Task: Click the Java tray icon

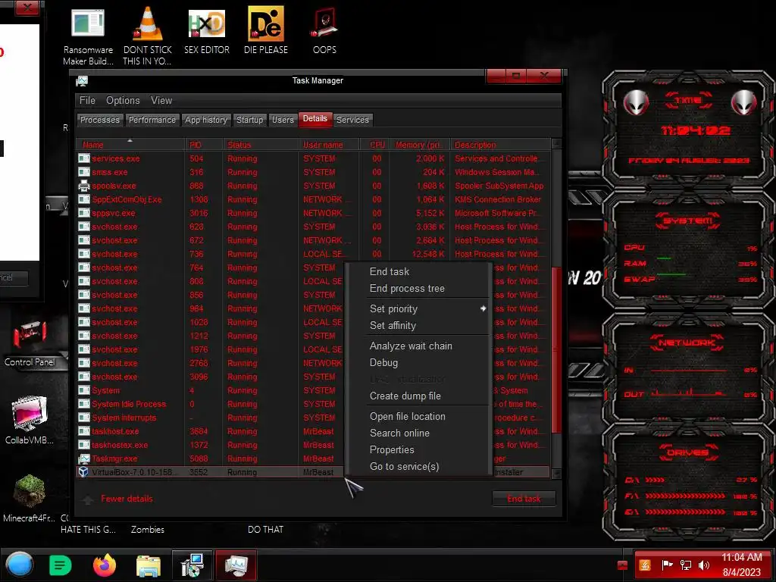Action: click(x=644, y=565)
